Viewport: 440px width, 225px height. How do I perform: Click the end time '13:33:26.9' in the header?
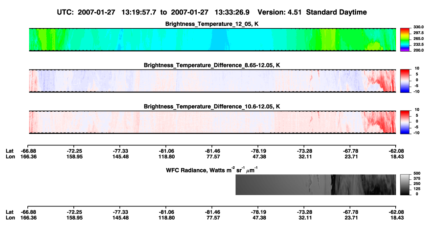coord(232,12)
